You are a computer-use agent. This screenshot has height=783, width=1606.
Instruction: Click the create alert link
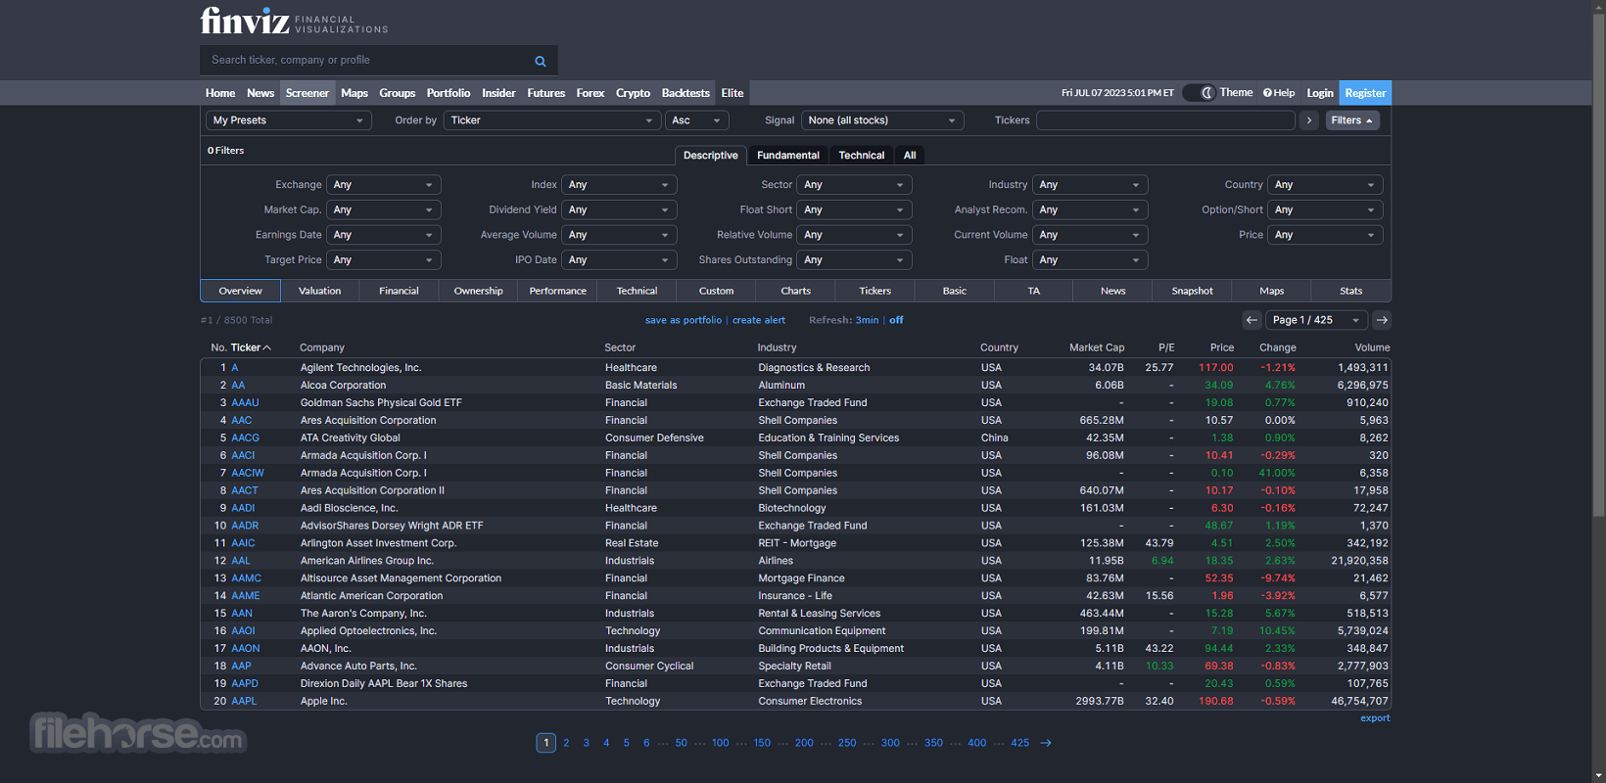click(759, 320)
